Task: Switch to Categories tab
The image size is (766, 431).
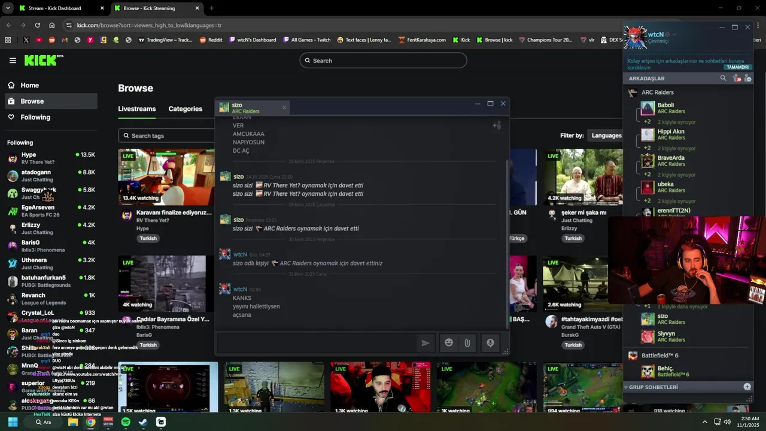Action: click(185, 109)
